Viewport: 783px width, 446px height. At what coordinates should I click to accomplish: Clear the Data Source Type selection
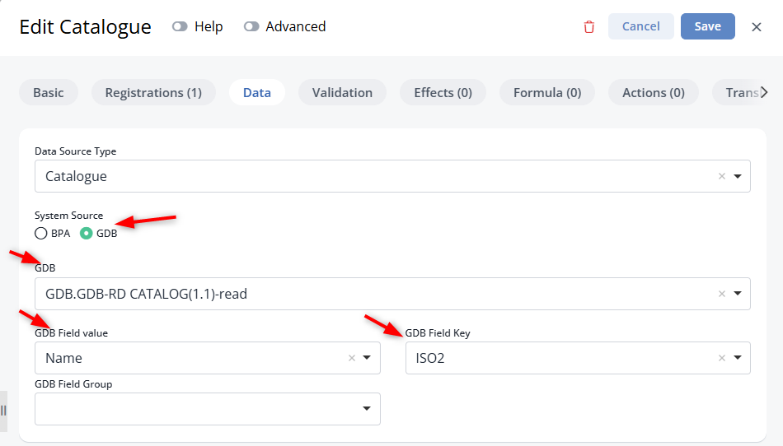[x=721, y=176]
